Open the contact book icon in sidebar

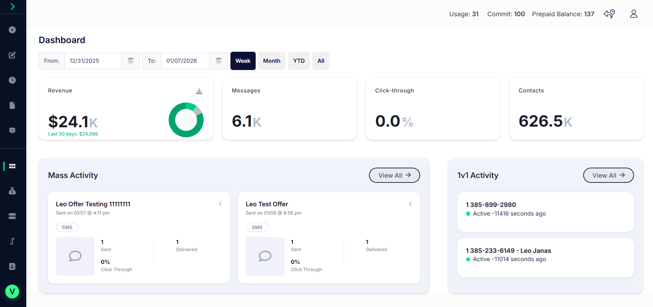coord(12,266)
